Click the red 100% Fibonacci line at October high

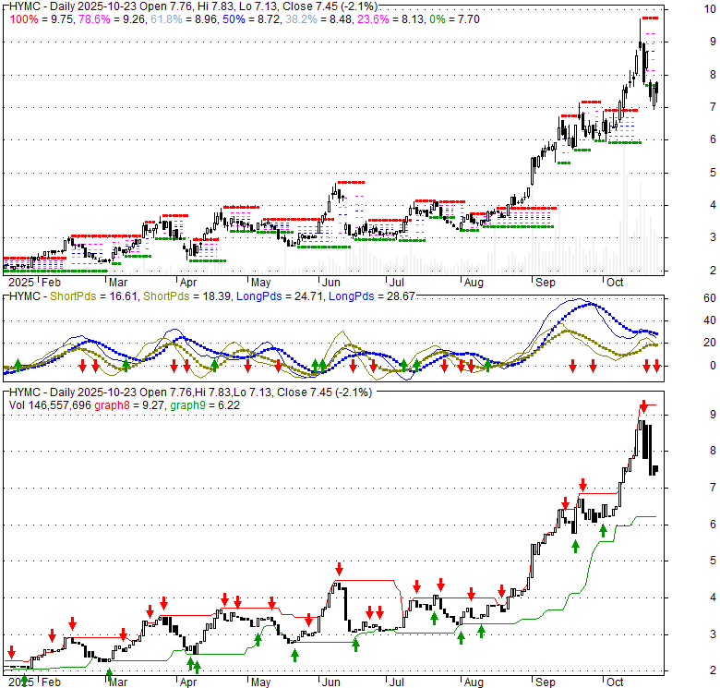pyautogui.click(x=650, y=18)
